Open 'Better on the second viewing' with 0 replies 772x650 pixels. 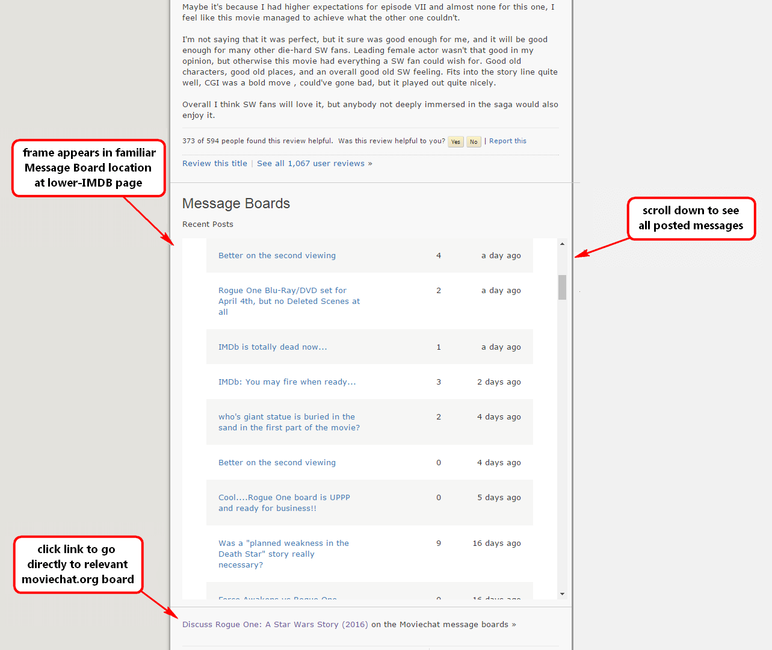coord(277,463)
